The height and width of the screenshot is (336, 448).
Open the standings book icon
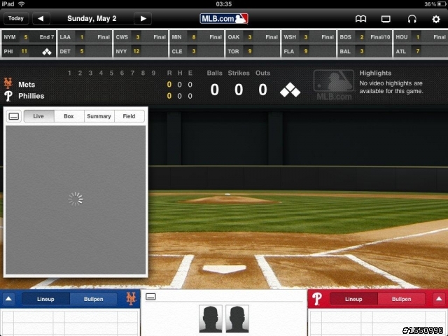tap(360, 19)
